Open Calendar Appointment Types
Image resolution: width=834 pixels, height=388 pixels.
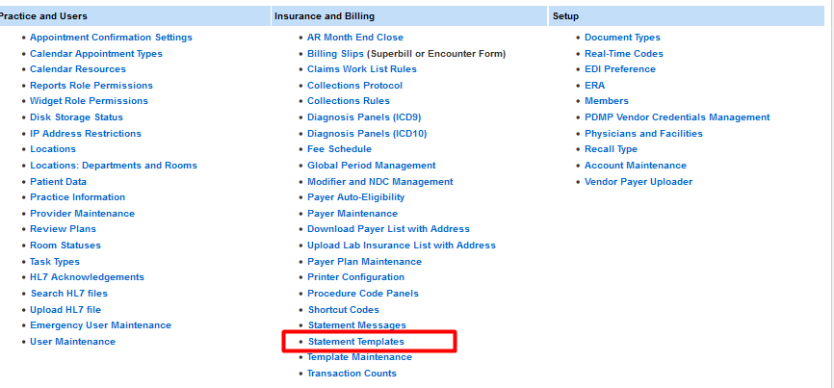point(95,54)
